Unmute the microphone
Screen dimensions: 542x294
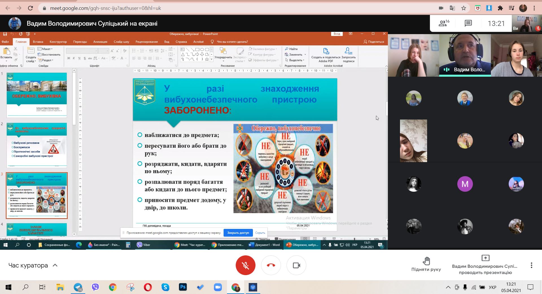(245, 265)
